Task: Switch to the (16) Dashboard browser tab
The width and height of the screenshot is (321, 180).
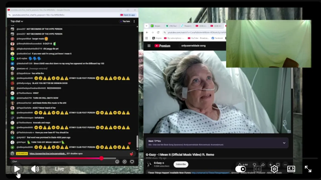Action: point(172,26)
